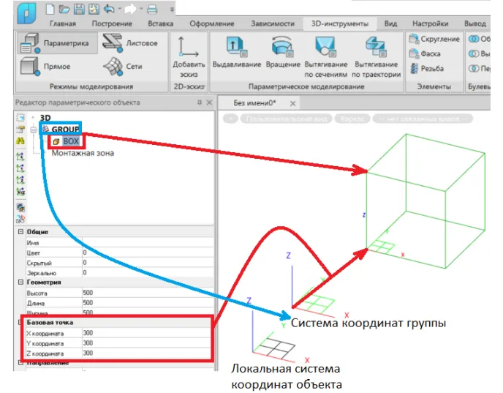Collapse the Геометрия property section

pos(21,282)
